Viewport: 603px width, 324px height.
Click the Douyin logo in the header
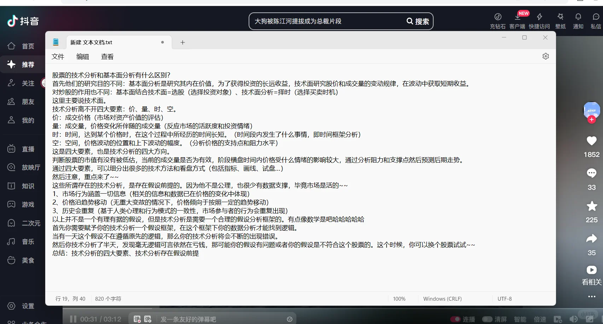tap(23, 21)
